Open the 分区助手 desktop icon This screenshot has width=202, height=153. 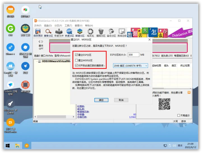(25, 11)
